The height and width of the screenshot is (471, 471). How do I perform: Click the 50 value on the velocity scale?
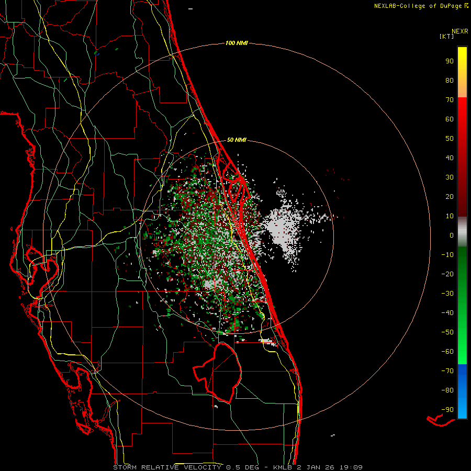450,139
